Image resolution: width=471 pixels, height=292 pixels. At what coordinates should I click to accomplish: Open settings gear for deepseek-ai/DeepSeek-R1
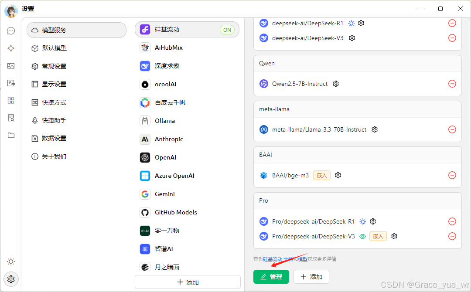point(361,23)
